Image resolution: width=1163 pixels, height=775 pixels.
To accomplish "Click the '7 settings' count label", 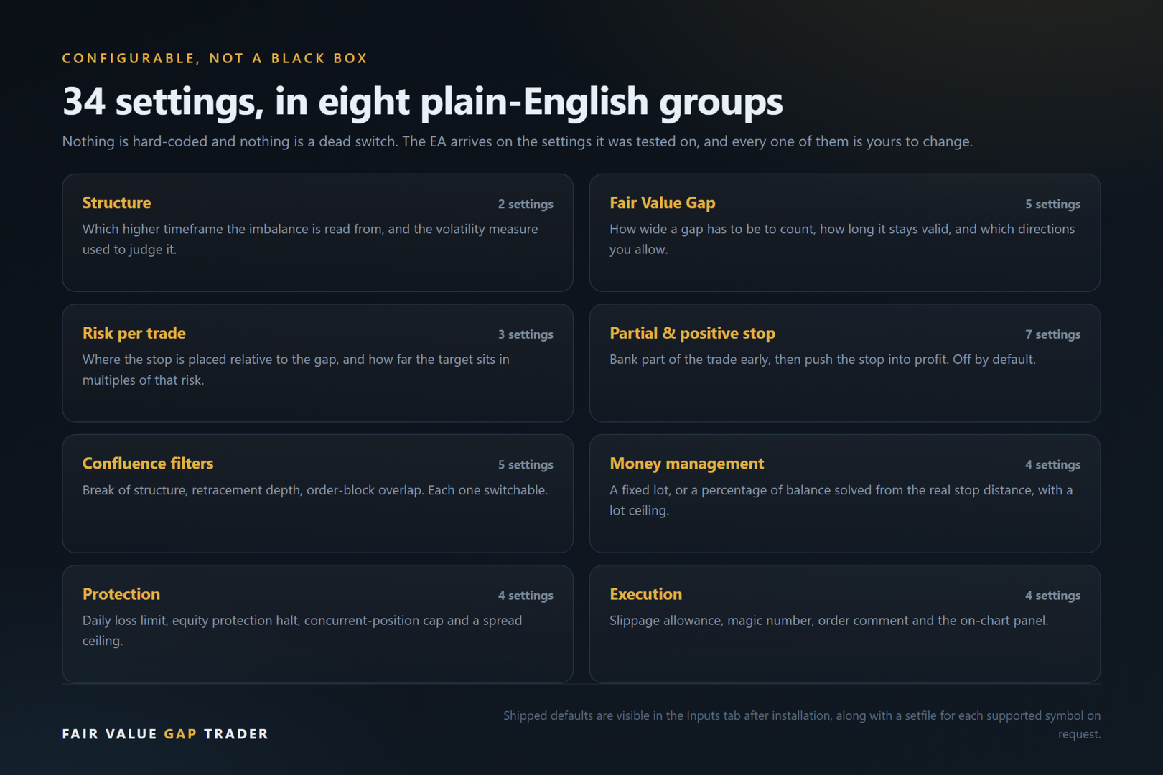I will point(1052,334).
